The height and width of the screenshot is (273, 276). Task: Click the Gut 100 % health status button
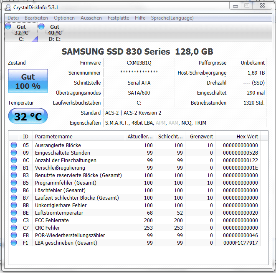(x=28, y=81)
